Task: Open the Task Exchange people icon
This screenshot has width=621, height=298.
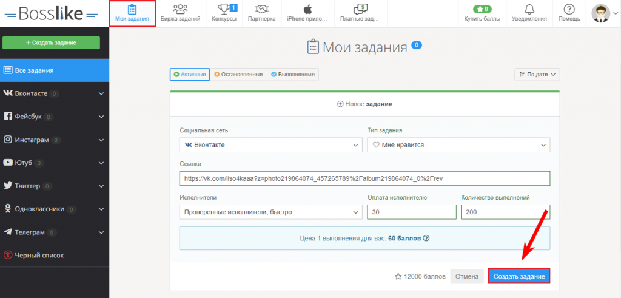Action: point(180,9)
